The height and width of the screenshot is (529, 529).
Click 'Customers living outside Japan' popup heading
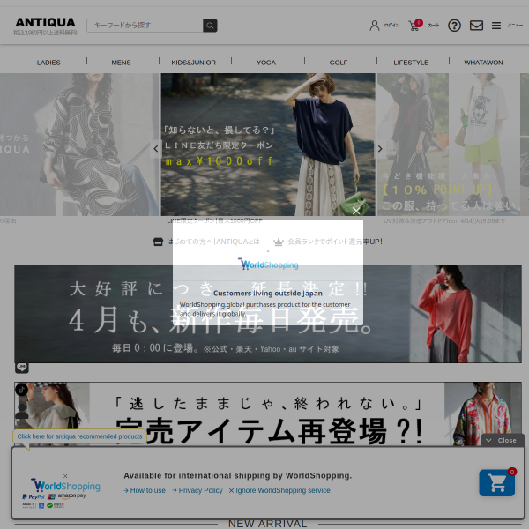(268, 294)
